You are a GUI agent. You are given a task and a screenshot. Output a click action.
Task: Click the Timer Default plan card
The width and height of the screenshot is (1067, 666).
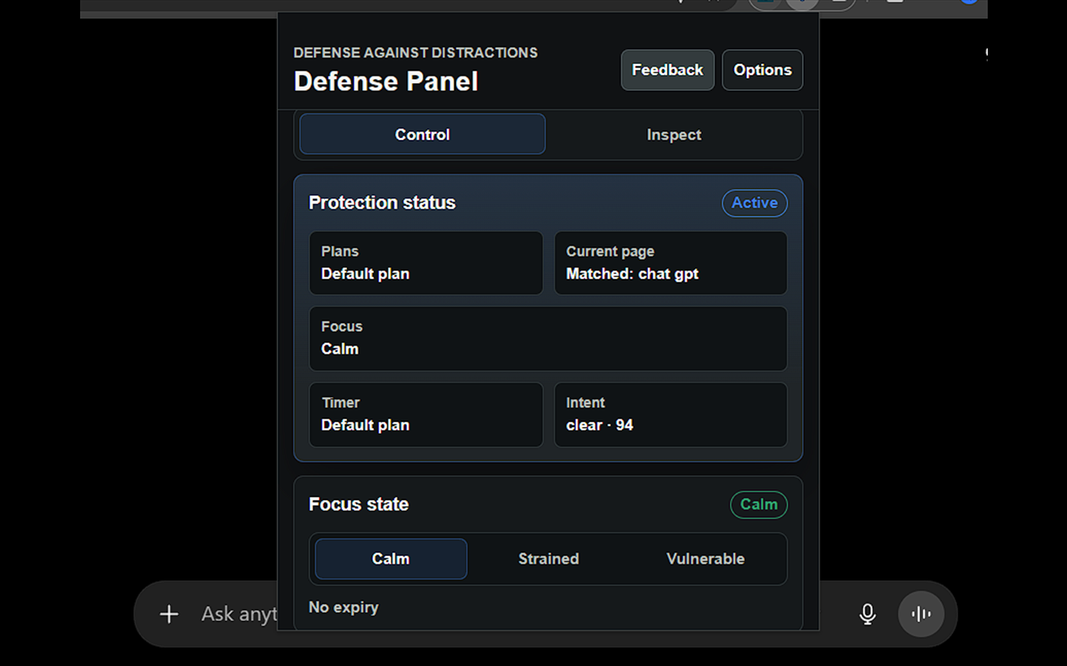[426, 415]
